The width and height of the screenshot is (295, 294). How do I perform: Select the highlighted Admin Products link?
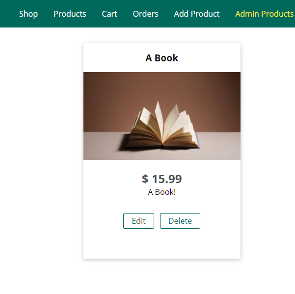click(x=264, y=14)
